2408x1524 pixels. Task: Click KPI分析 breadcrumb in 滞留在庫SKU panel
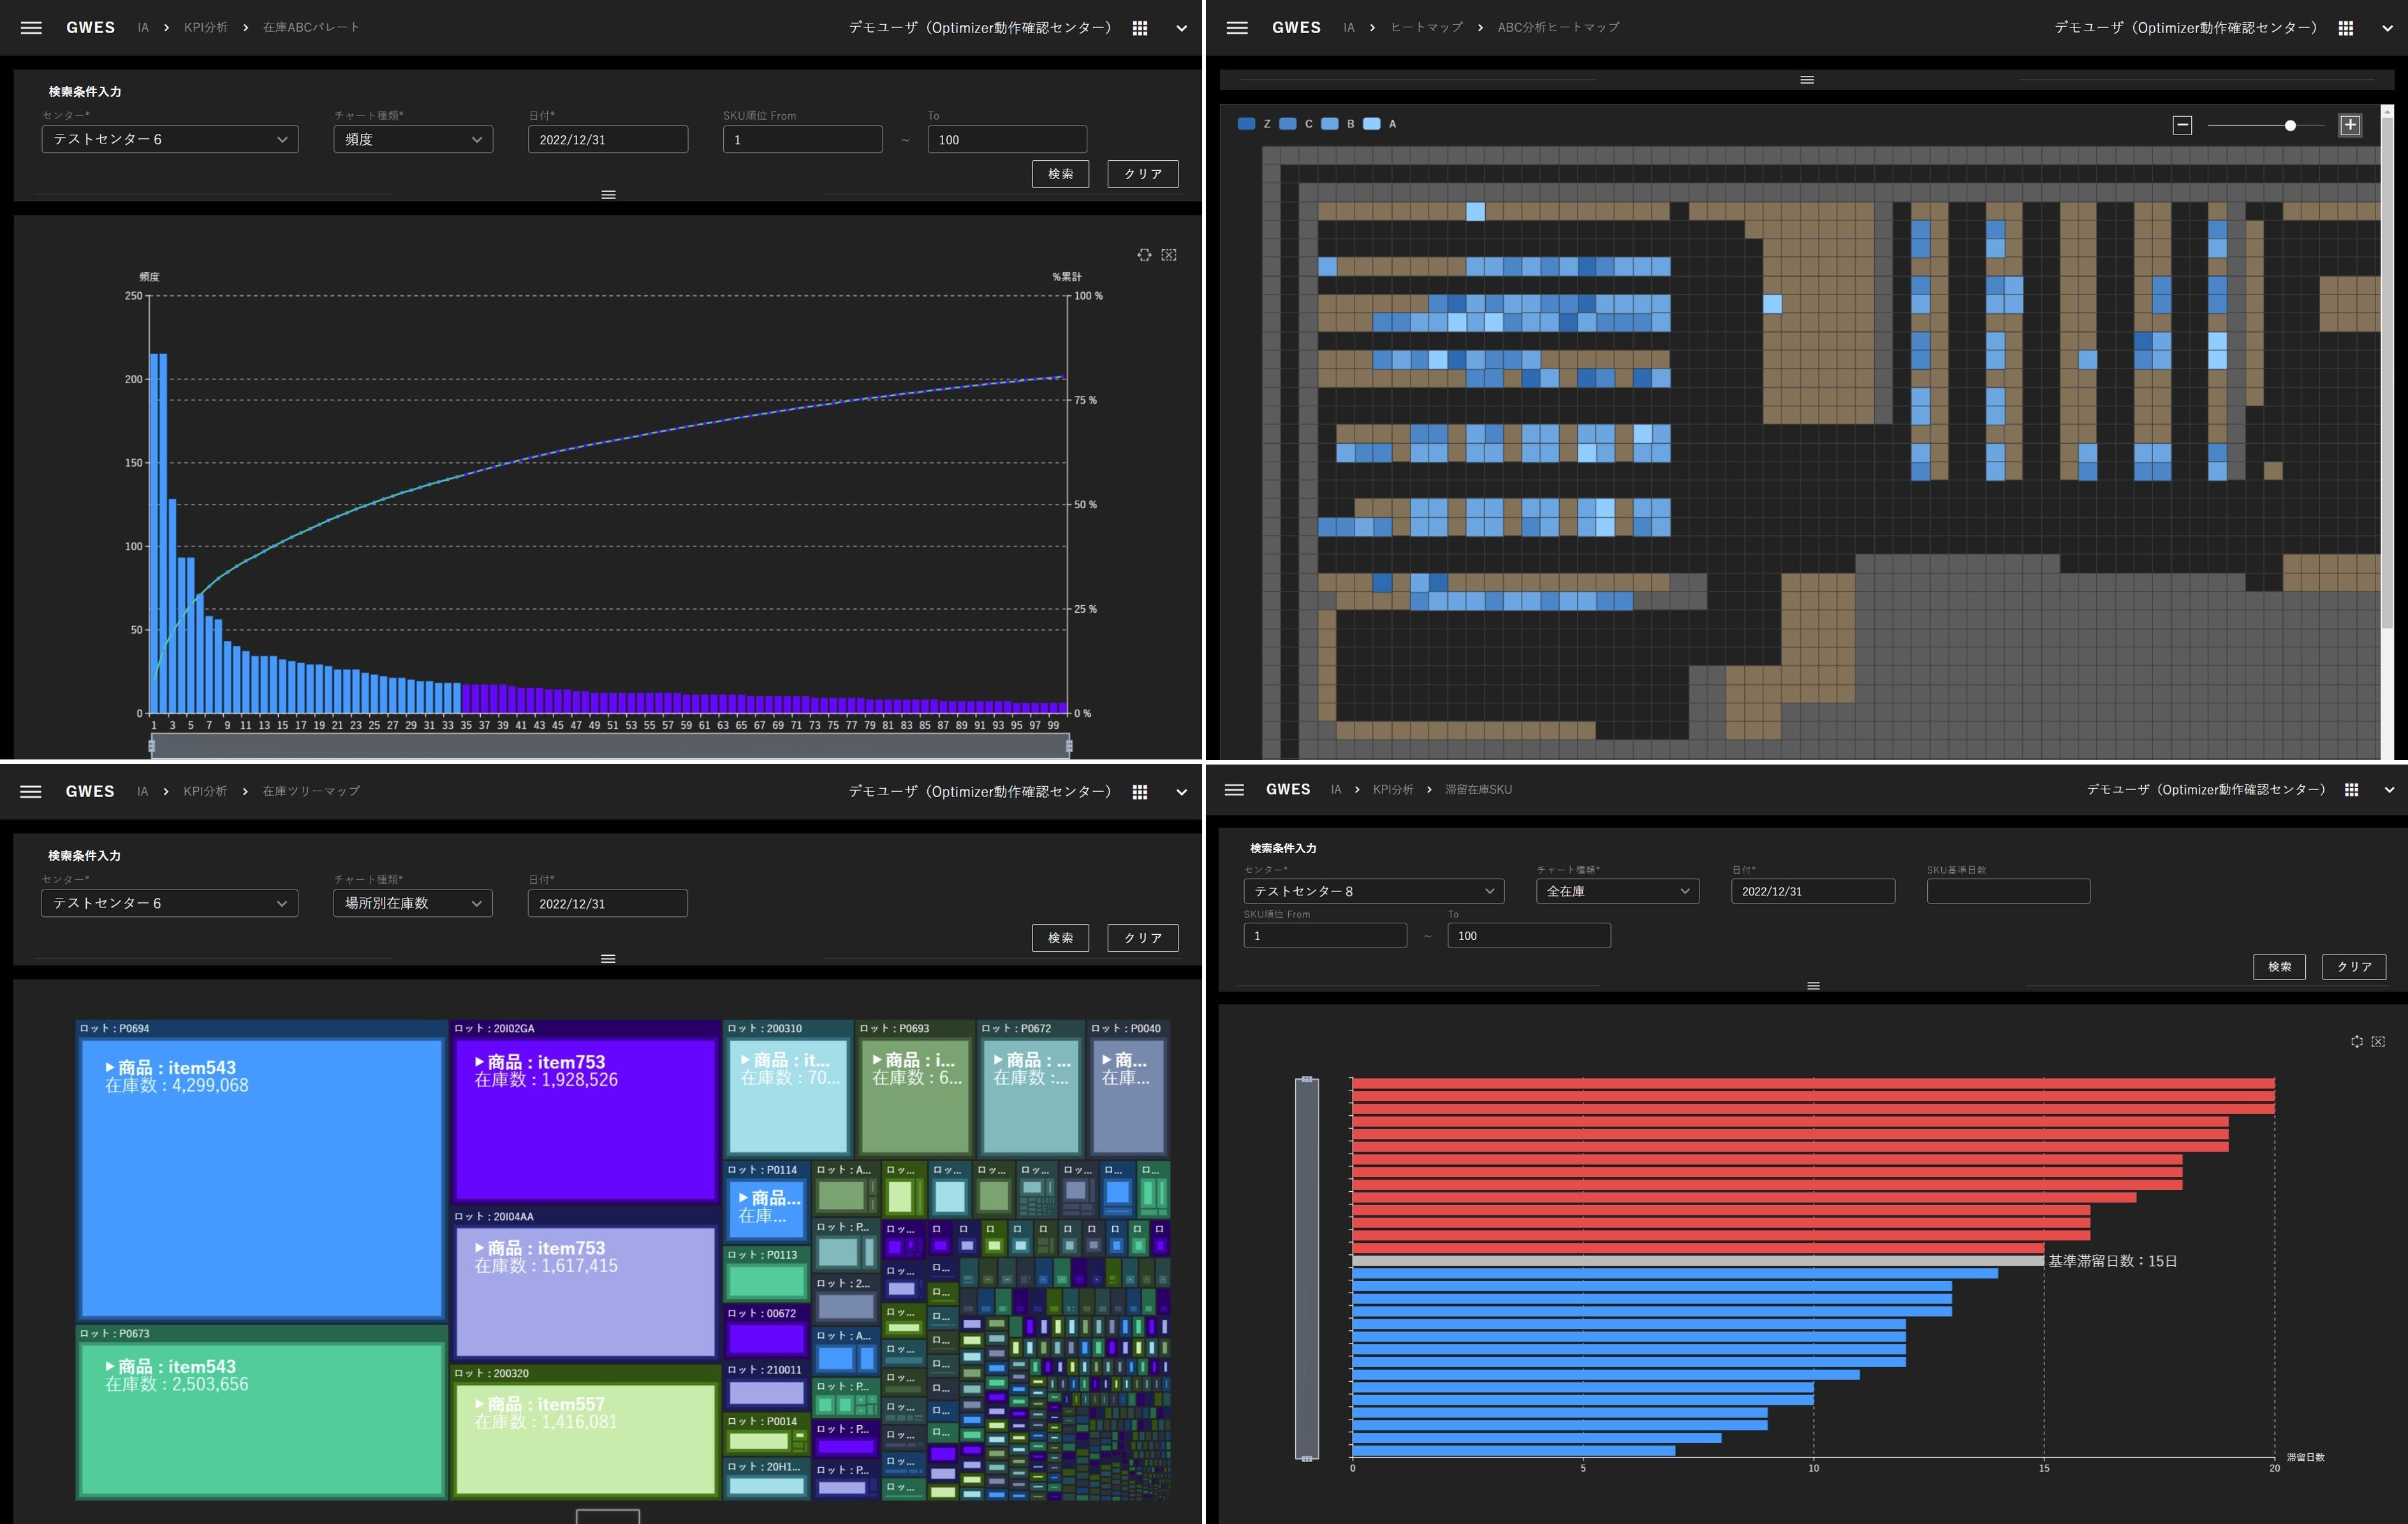coord(1392,790)
